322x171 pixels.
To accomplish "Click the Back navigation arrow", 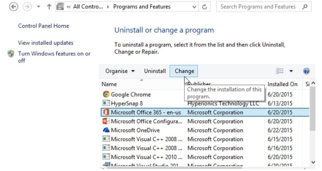I will (13, 7).
